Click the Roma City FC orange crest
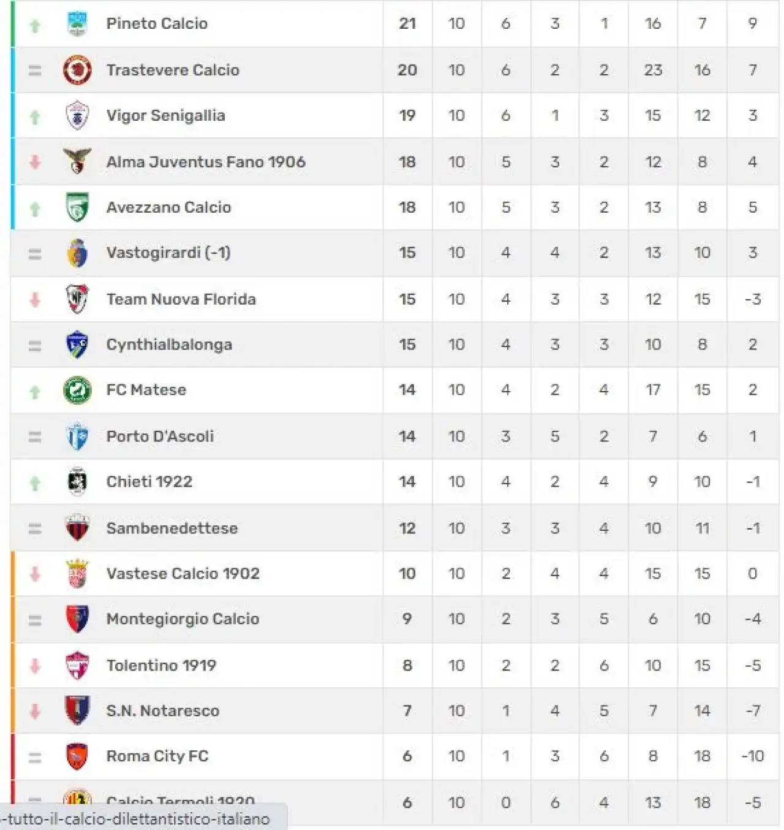 (x=77, y=756)
